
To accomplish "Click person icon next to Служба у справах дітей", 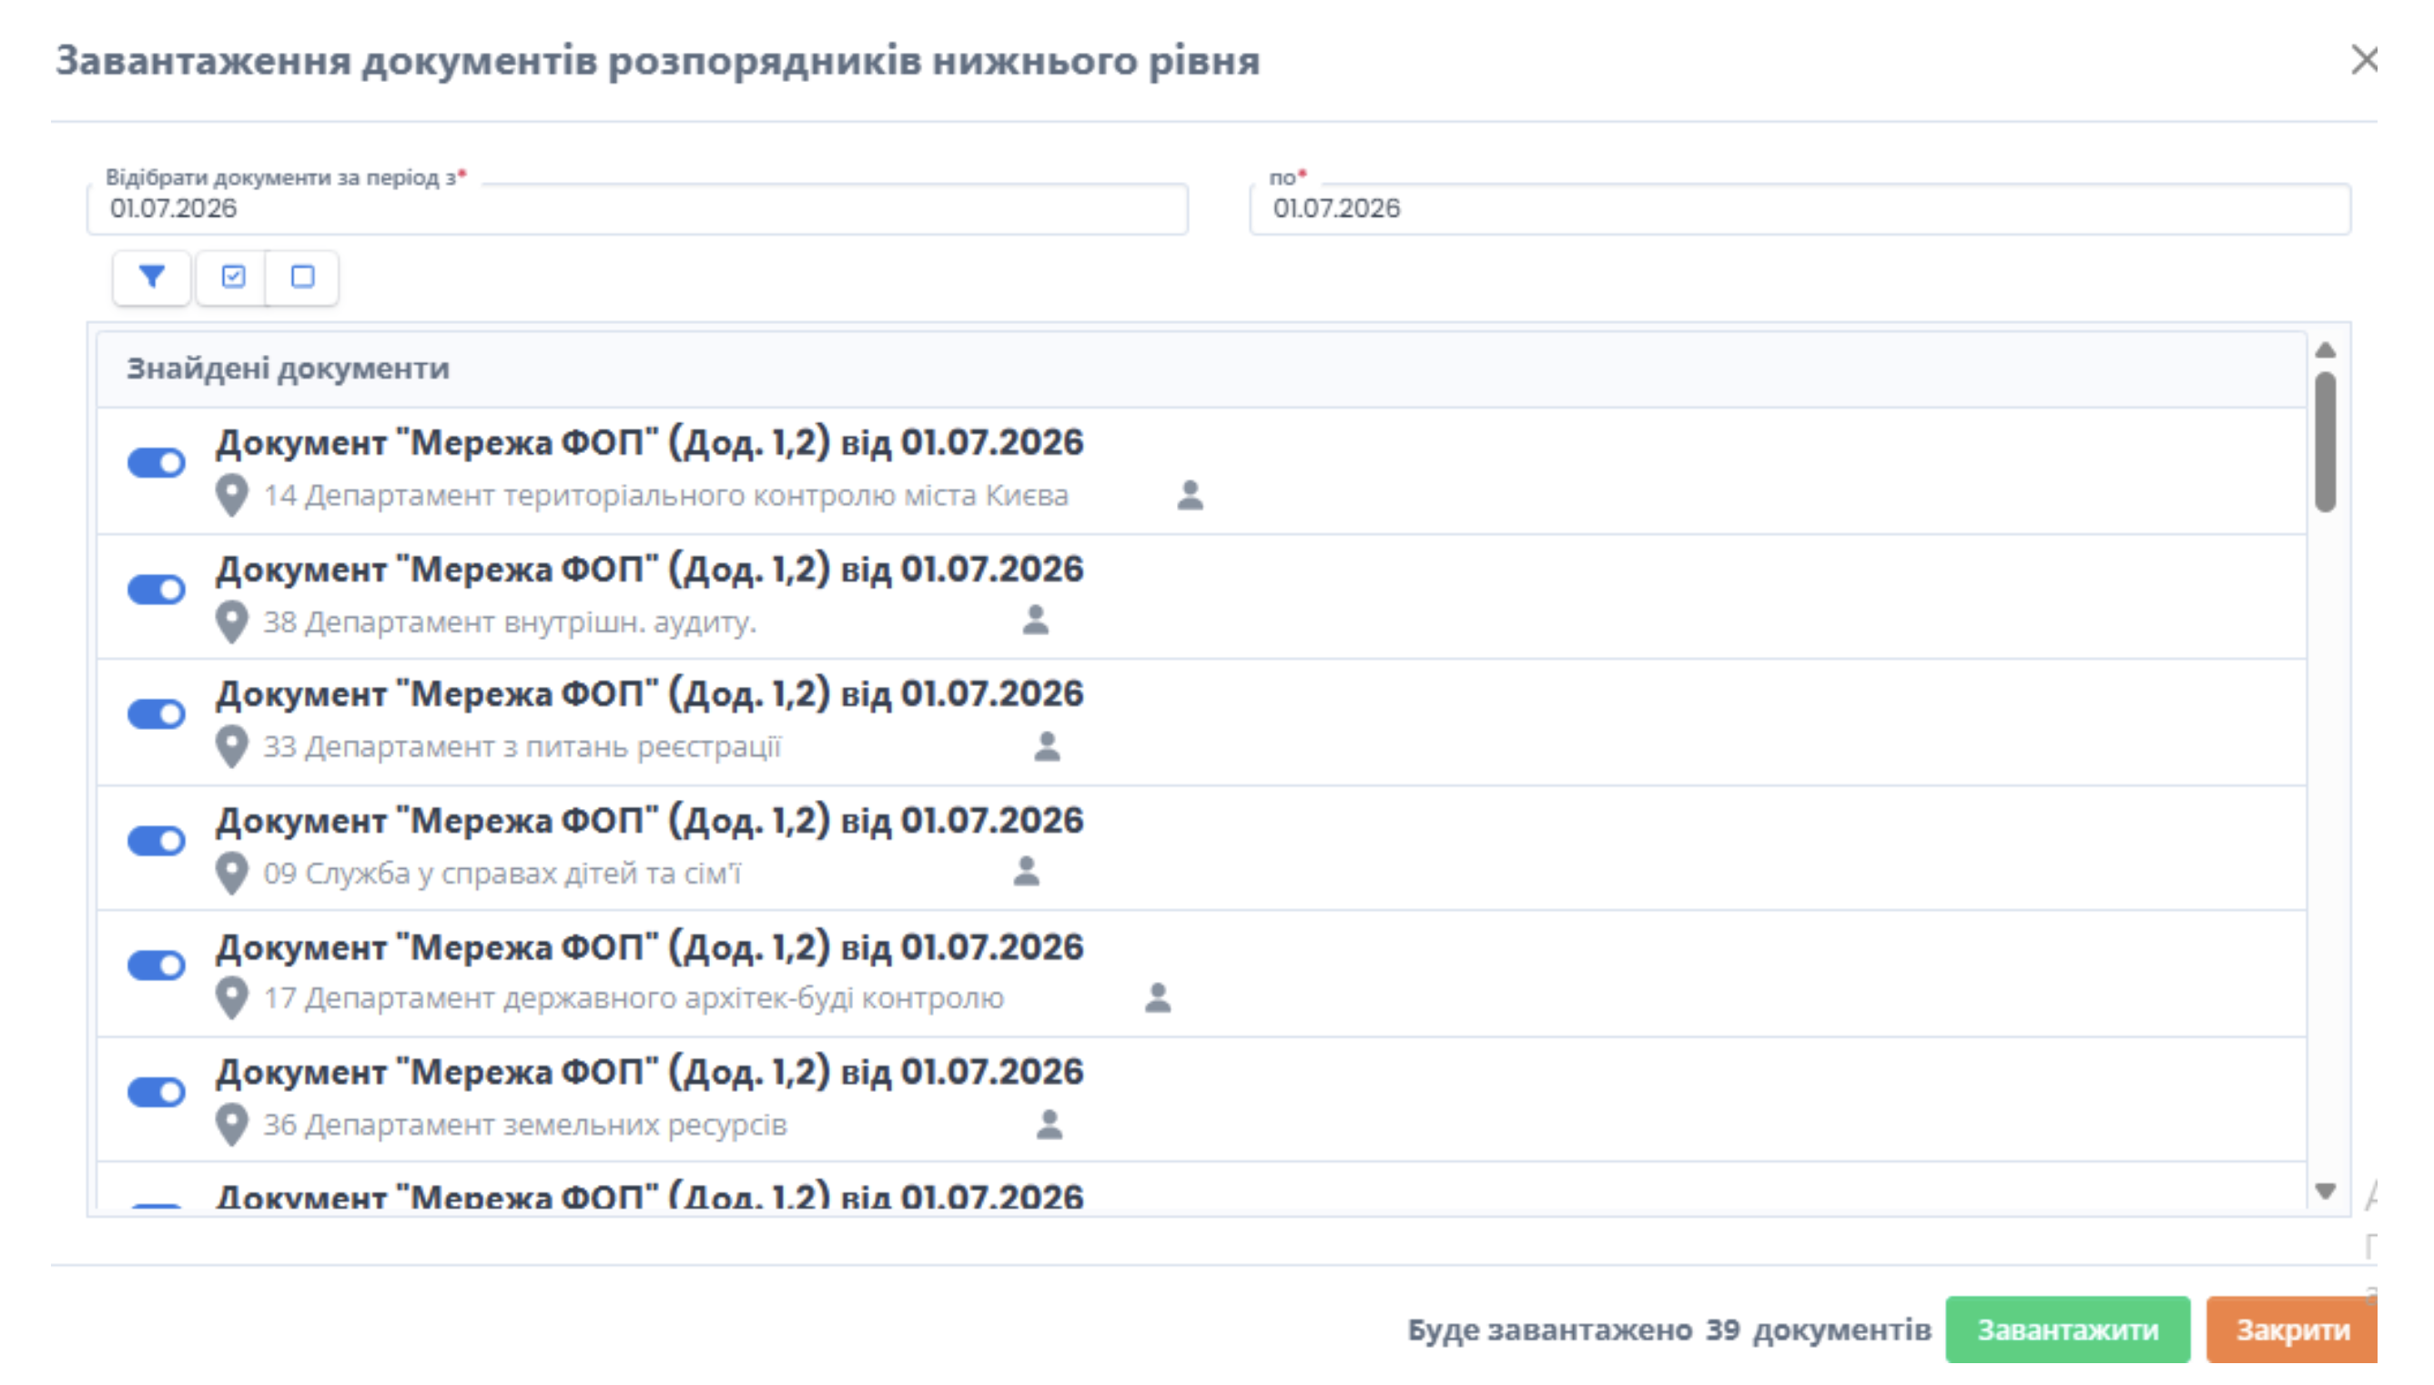I will coord(1026,872).
